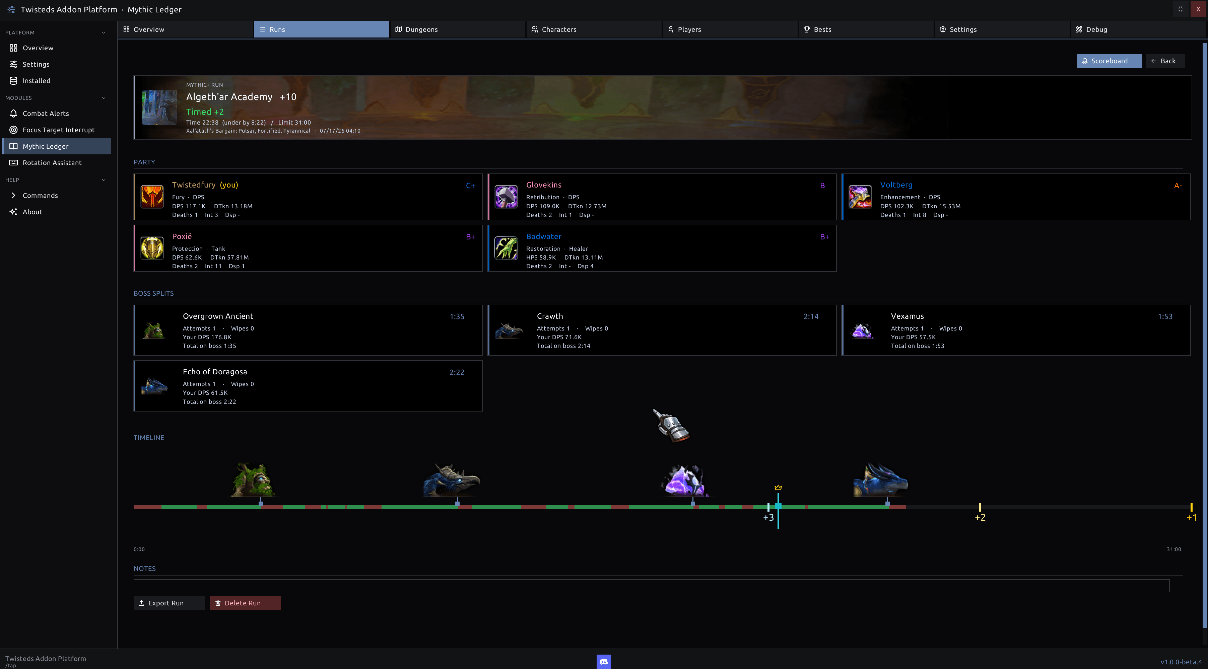Open the About page in sidebar
The image size is (1208, 669).
[56, 212]
